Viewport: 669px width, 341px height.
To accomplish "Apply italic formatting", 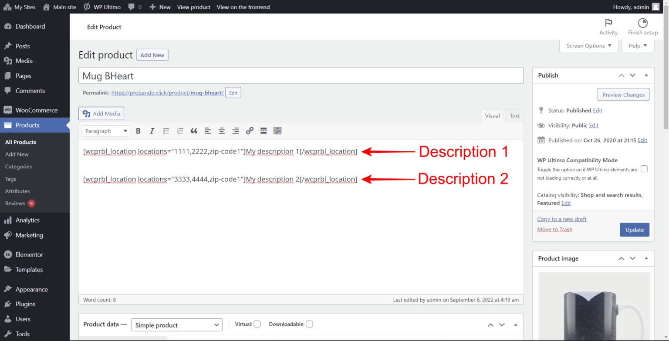I will coord(152,130).
